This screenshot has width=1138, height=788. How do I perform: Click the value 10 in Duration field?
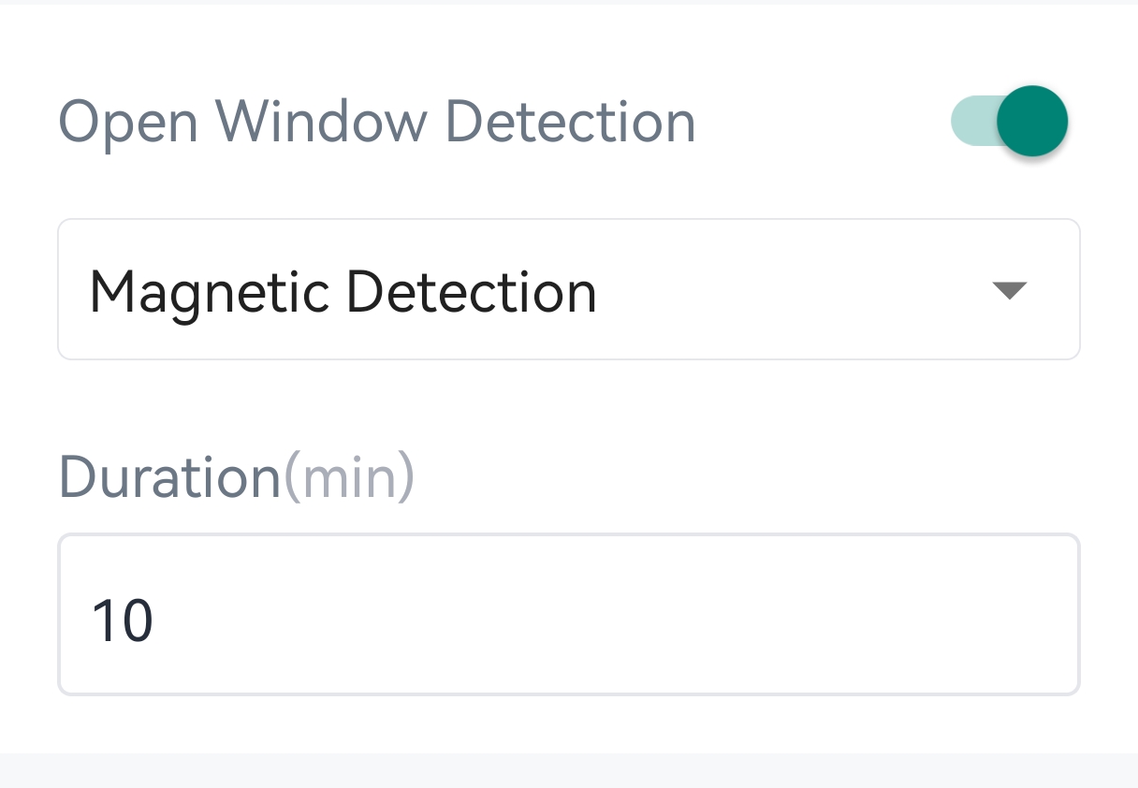click(x=123, y=620)
